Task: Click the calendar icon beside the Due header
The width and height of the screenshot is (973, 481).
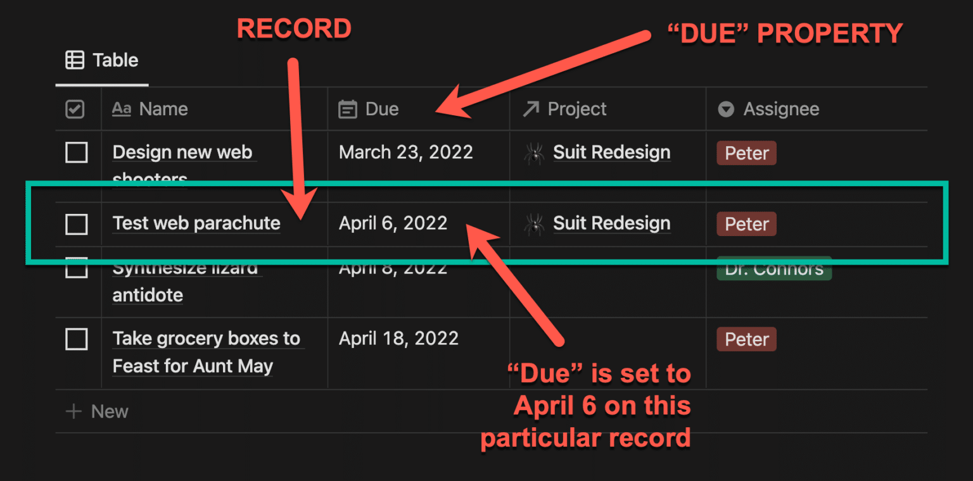Action: tap(348, 109)
